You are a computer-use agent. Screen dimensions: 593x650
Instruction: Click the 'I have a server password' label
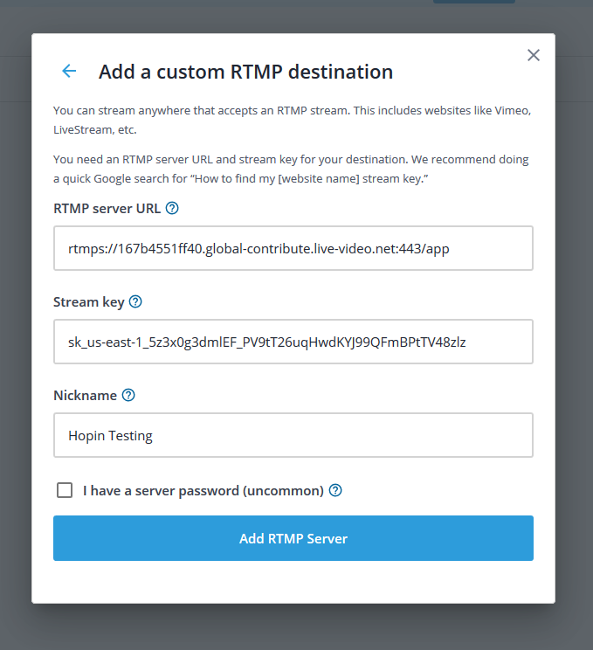[203, 491]
